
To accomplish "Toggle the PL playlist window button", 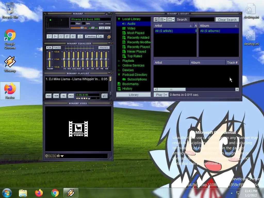I will (x=108, y=28).
